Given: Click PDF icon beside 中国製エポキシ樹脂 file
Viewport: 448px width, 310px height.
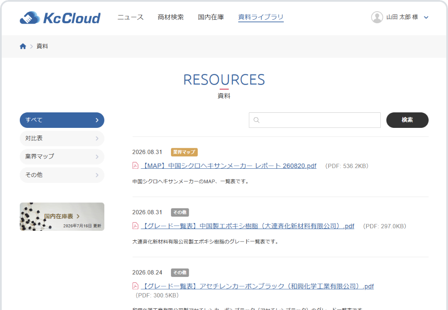Looking at the screenshot, I should point(135,226).
